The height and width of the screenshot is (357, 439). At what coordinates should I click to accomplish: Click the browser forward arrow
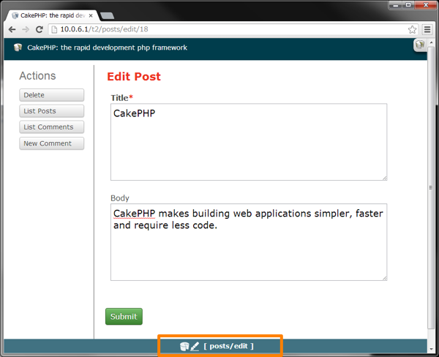(x=26, y=29)
